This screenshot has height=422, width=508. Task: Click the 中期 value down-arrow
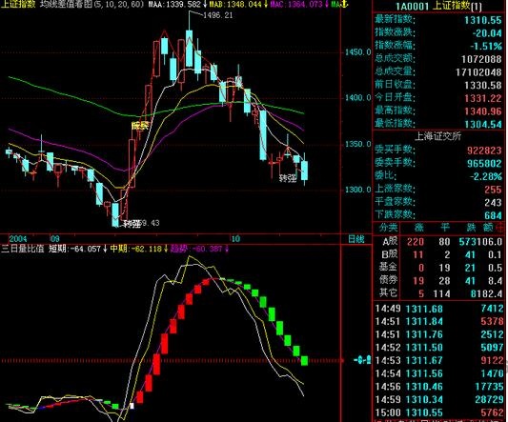click(x=166, y=249)
